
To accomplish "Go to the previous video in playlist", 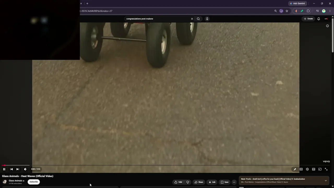I will [x=11, y=169].
